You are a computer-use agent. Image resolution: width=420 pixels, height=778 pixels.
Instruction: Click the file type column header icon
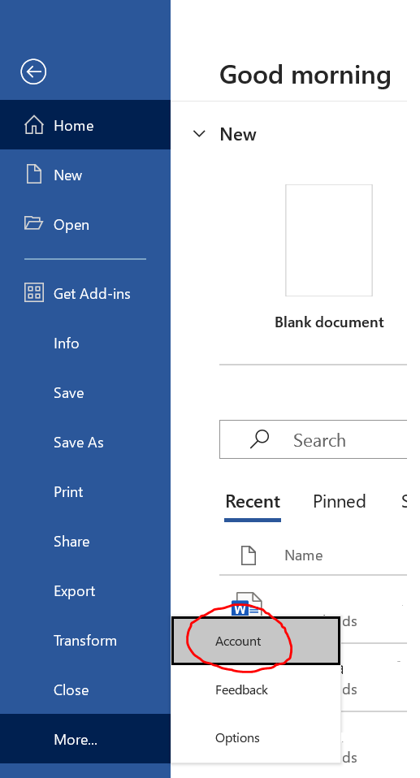pyautogui.click(x=249, y=555)
